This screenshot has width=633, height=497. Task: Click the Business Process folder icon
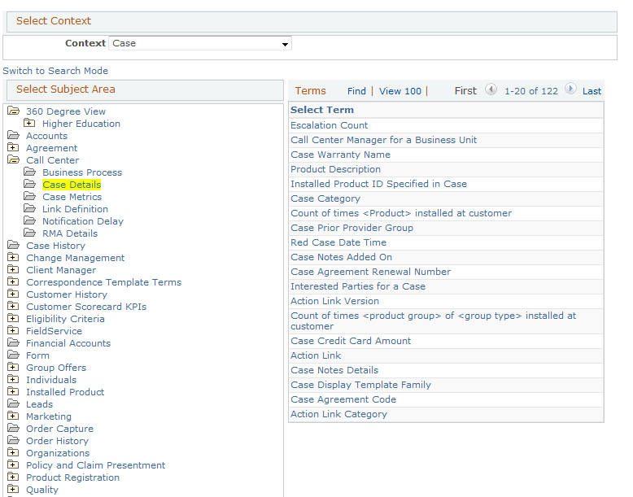coord(29,172)
